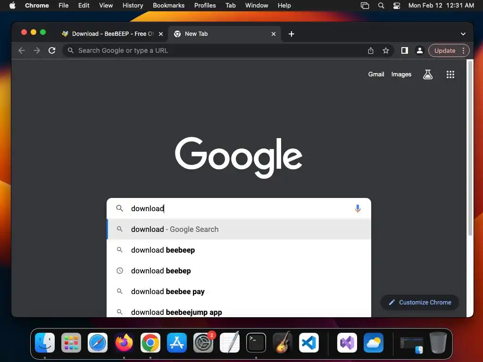Open App Store from the dock

tap(177, 343)
